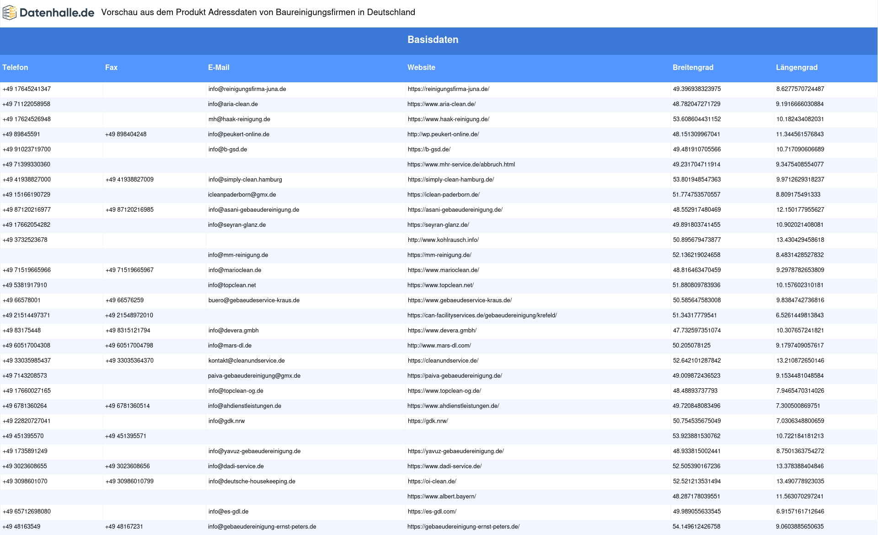Open http://wp.peukert-online.de/ website cell
Image resolution: width=878 pixels, height=535 pixels.
[x=444, y=134]
